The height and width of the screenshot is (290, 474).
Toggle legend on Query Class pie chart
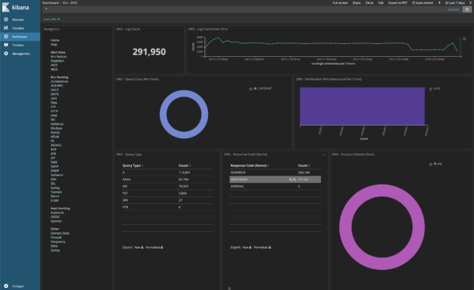(251, 89)
